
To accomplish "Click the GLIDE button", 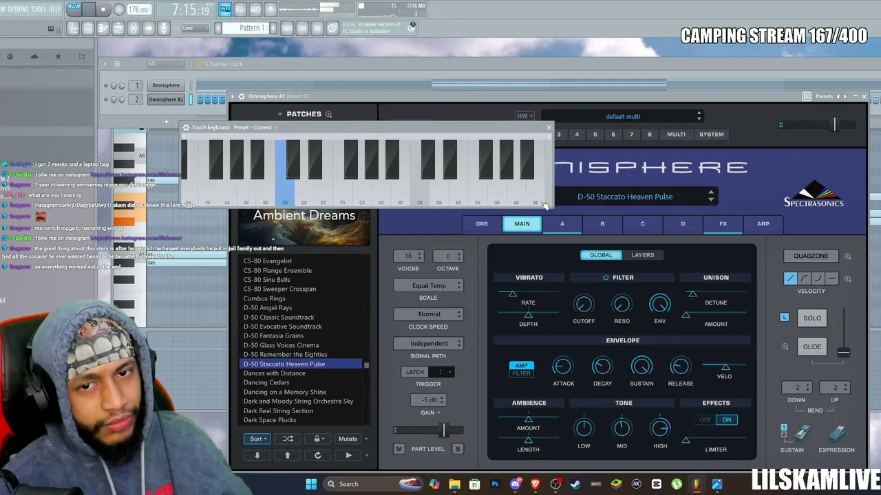I will tap(812, 346).
